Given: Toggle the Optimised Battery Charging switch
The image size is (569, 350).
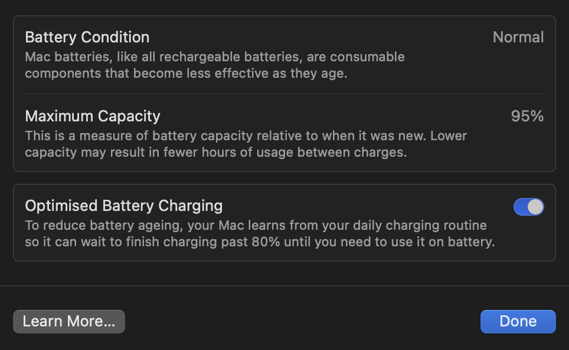Looking at the screenshot, I should (528, 207).
